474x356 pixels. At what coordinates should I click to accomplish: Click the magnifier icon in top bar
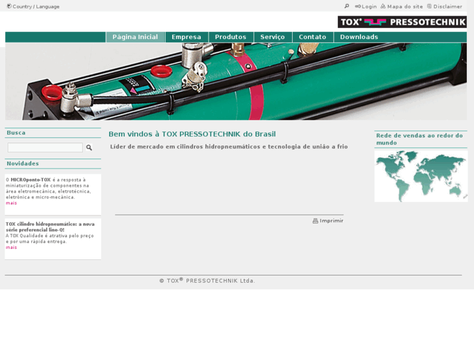pos(347,6)
